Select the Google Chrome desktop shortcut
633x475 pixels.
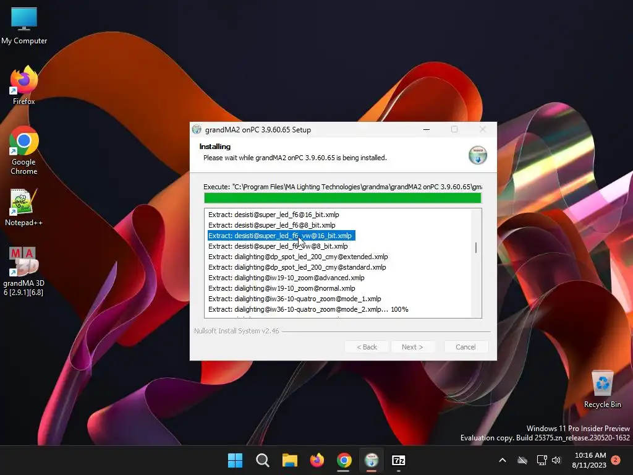pyautogui.click(x=24, y=150)
